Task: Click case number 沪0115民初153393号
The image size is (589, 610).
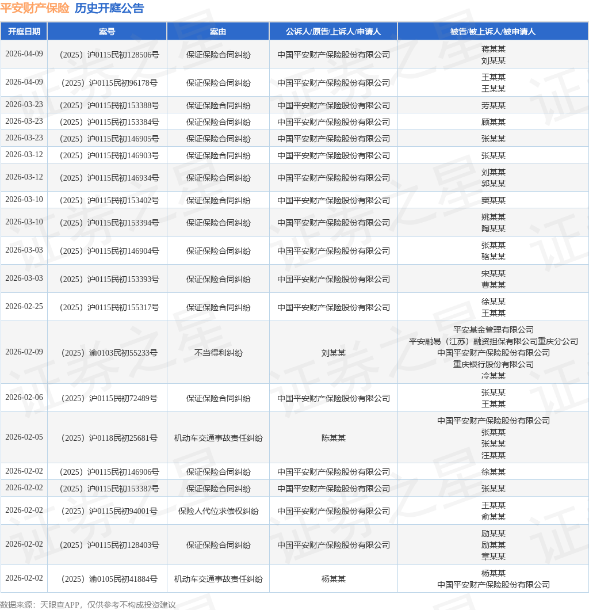Action: coord(109,279)
